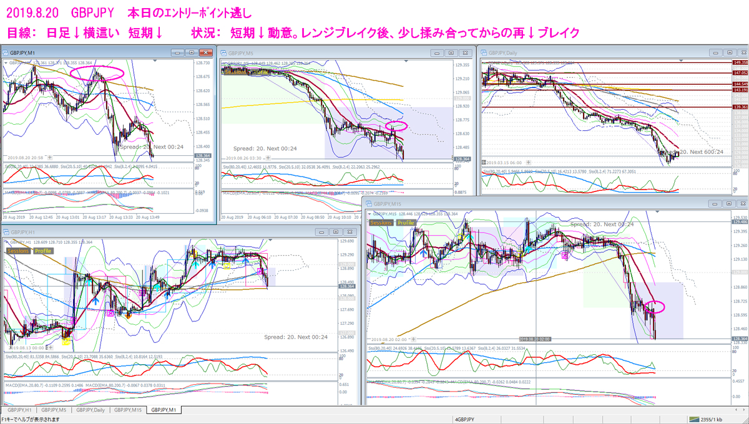Expand symbol dropdown arrow in M5 chart
This screenshot has height=424, width=749.
224,62
